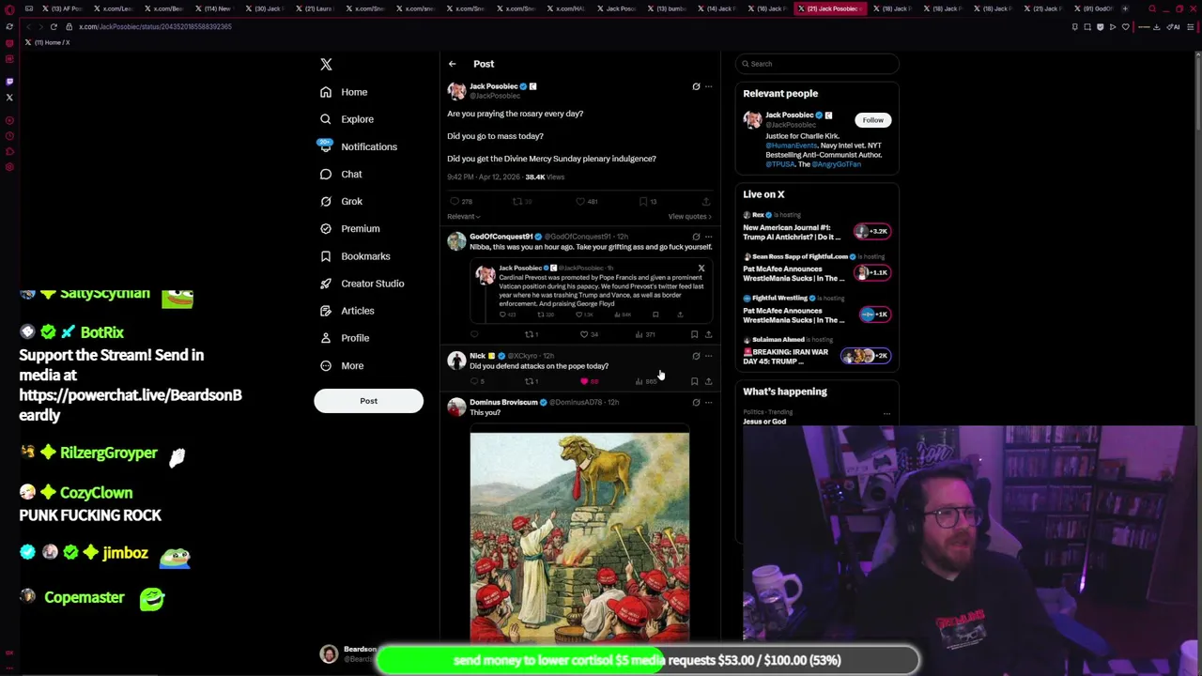Viewport: 1202px width, 676px height.
Task: Share the main Jack Posobiec post
Action: (706, 201)
